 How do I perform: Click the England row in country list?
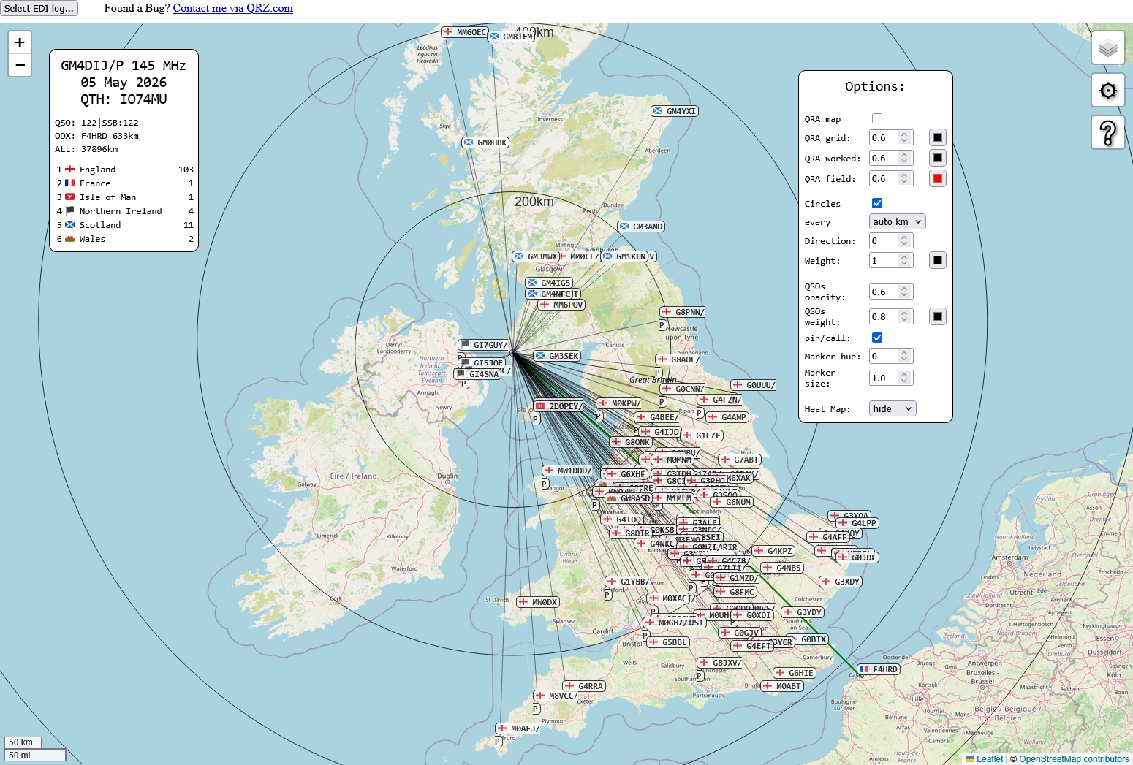(125, 170)
